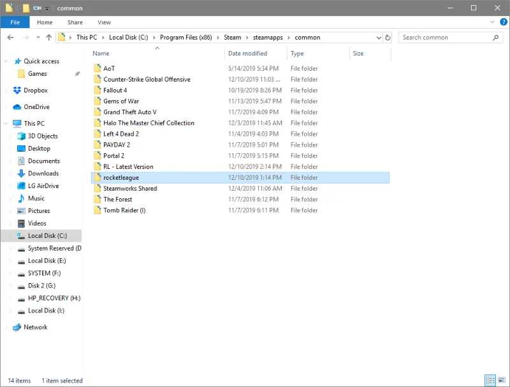
Task: Click 'Local Disk (C:)' breadcrumb
Action: tap(129, 38)
